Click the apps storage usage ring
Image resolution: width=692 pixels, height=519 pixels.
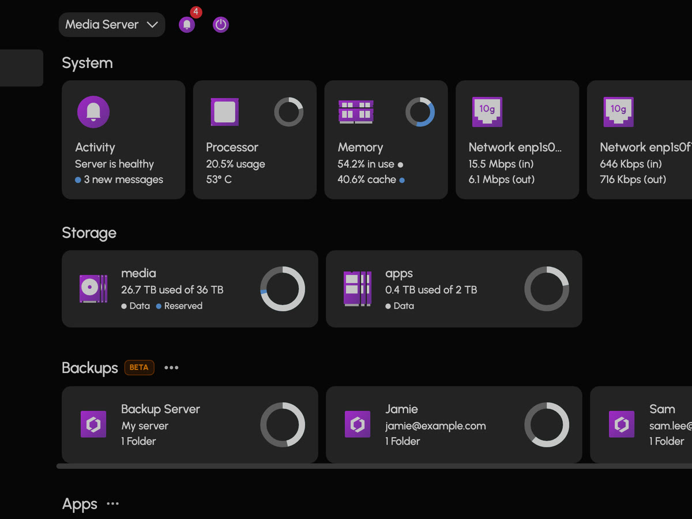[547, 289]
